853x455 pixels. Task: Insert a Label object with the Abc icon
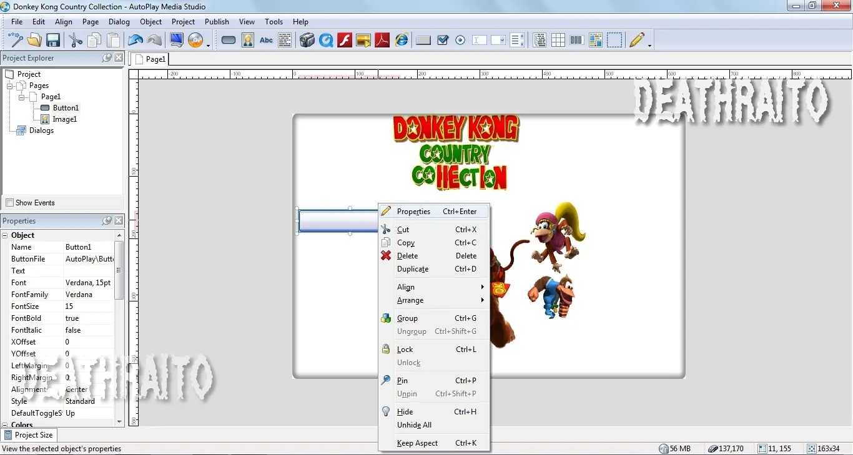pos(267,41)
